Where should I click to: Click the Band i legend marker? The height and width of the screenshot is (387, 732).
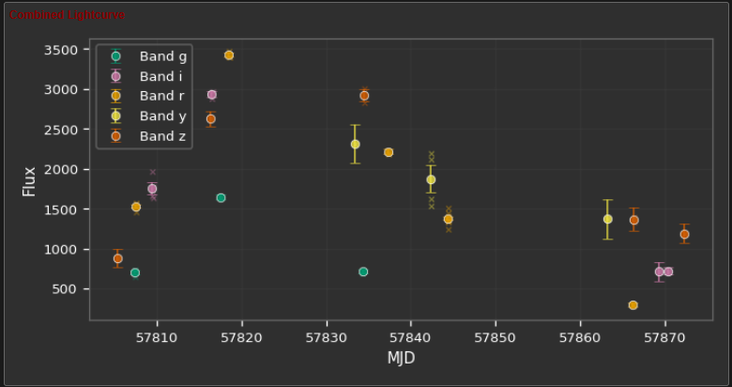115,76
